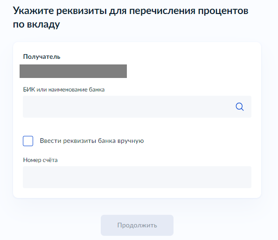Click the heading's second line 'по вкладу'
This screenshot has width=278, height=240.
(36, 24)
